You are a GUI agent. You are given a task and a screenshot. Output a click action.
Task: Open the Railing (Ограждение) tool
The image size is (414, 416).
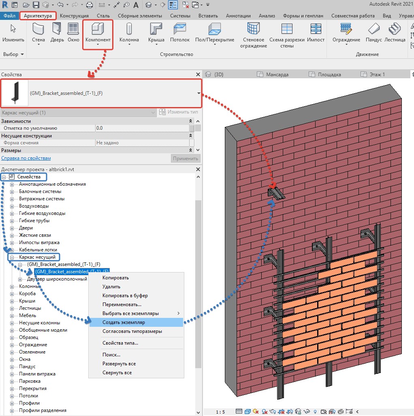[346, 30]
